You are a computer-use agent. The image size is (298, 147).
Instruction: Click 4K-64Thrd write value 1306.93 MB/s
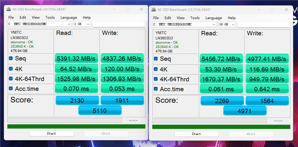(x=122, y=79)
